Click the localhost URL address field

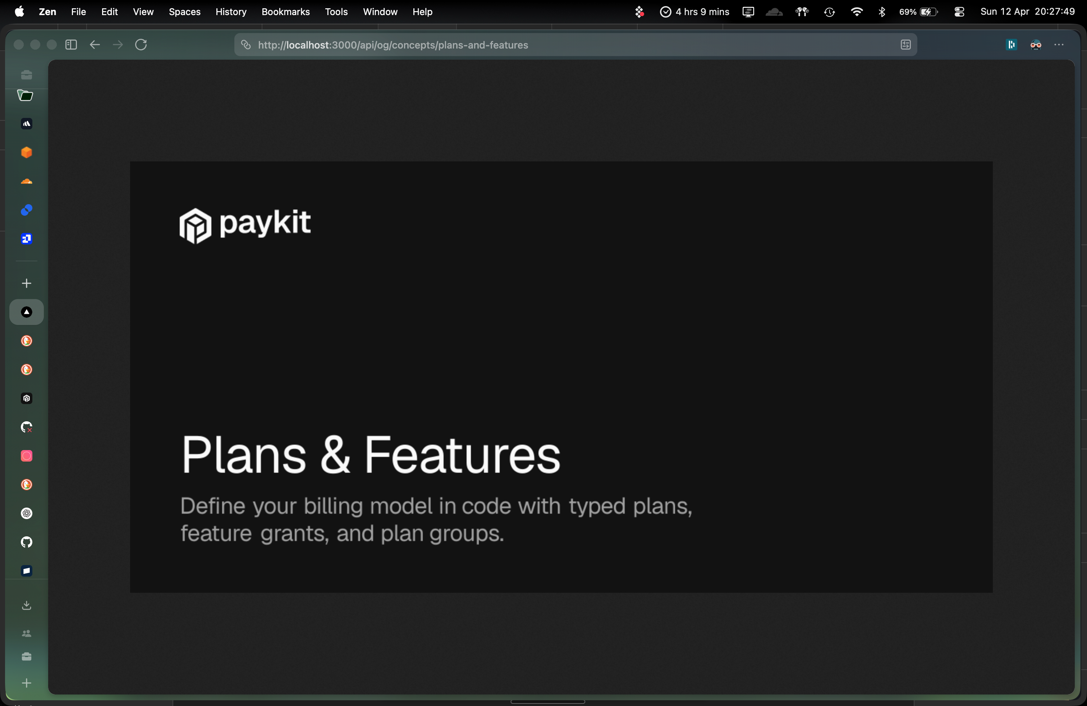[393, 45]
